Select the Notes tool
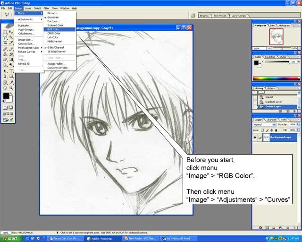 point(5,83)
